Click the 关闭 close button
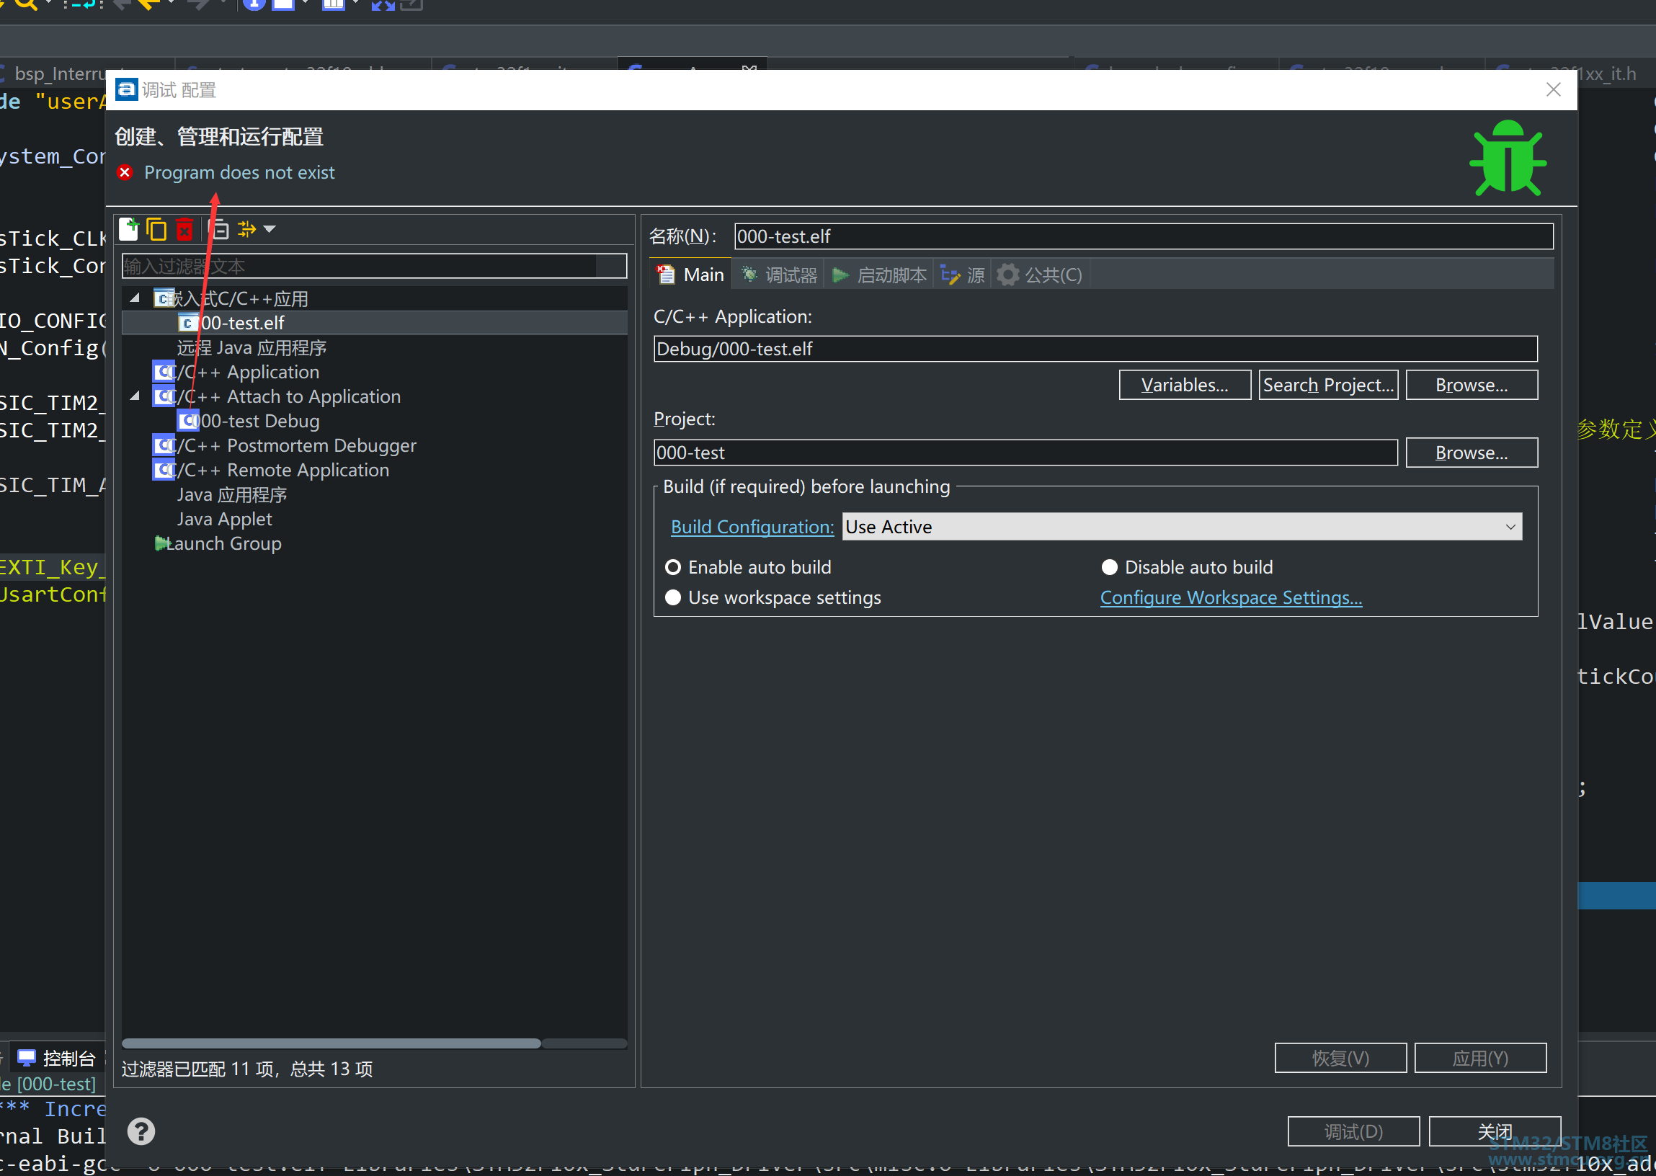Image resolution: width=1656 pixels, height=1176 pixels. (x=1495, y=1131)
